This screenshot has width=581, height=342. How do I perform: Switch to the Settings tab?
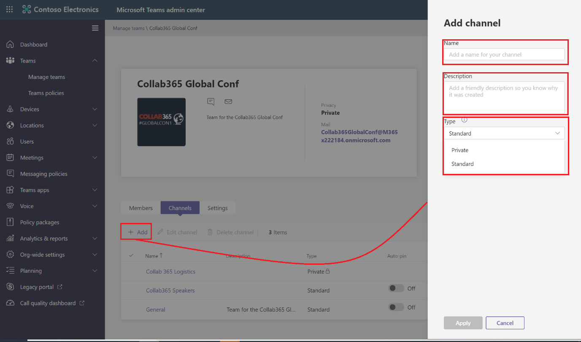(218, 208)
